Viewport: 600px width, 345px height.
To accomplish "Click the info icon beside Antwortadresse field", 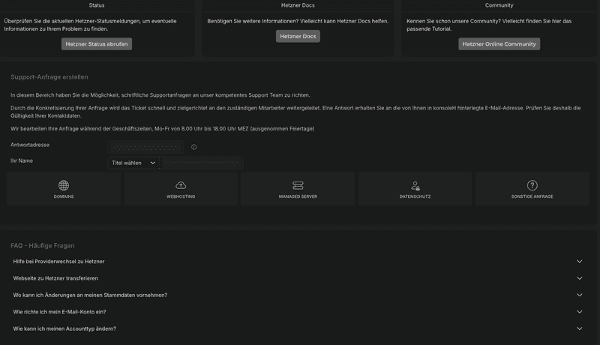I will [193, 147].
